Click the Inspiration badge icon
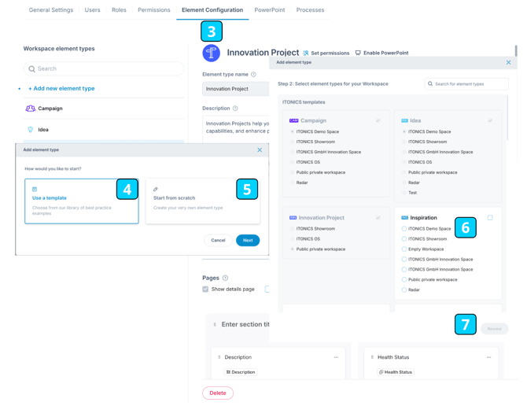 (x=404, y=218)
